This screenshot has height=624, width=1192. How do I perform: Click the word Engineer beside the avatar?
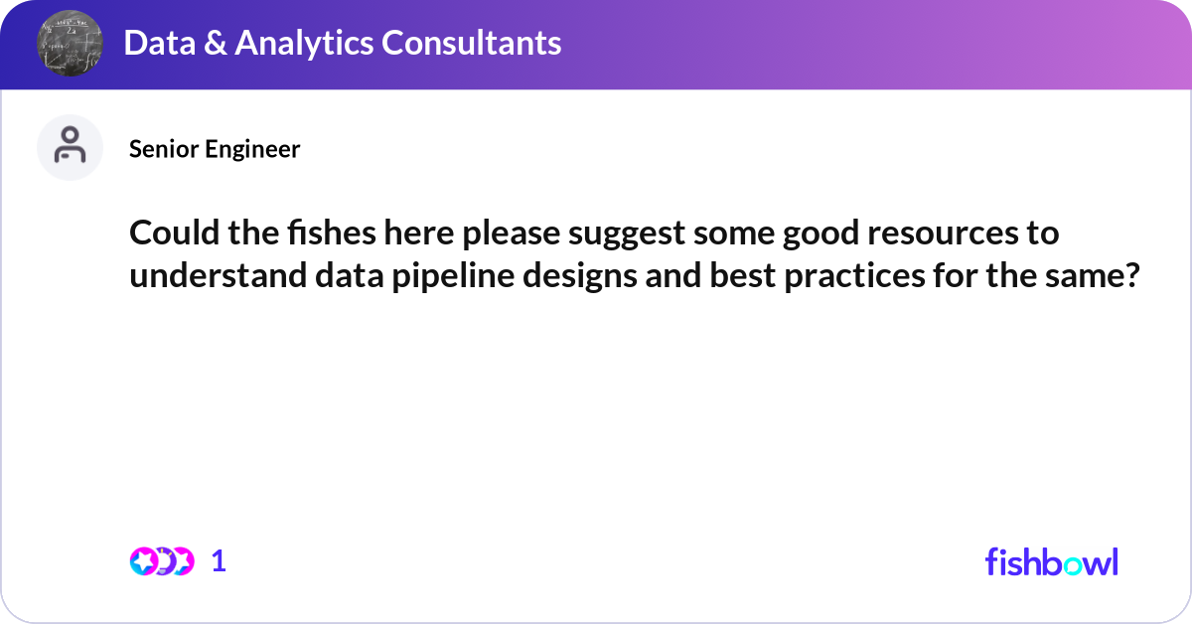coord(252,150)
